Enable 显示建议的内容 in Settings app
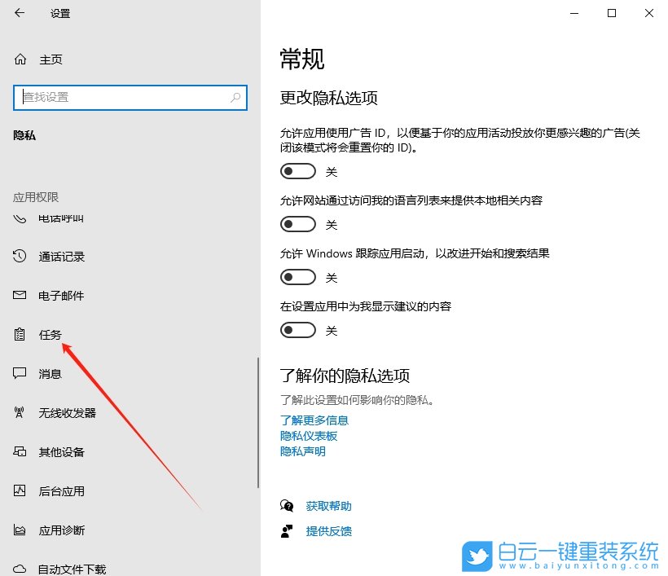 (297, 330)
